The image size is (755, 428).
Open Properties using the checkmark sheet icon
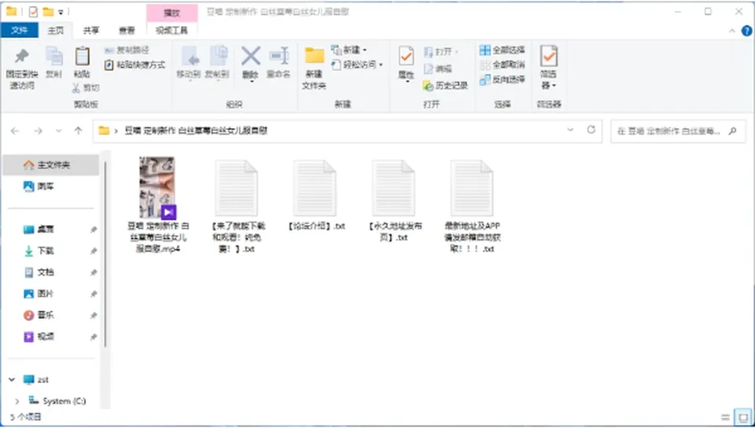click(x=406, y=57)
